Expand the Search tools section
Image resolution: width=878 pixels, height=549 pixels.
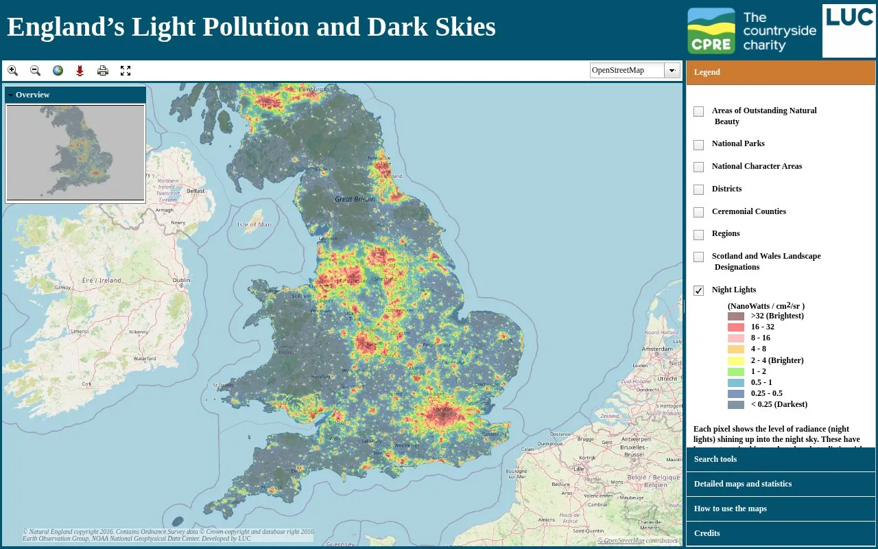[781, 459]
